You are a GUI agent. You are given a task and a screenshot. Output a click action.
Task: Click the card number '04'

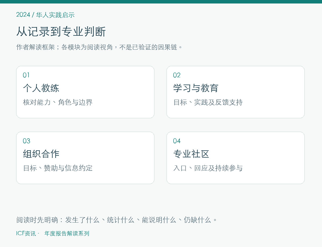[x=177, y=141]
